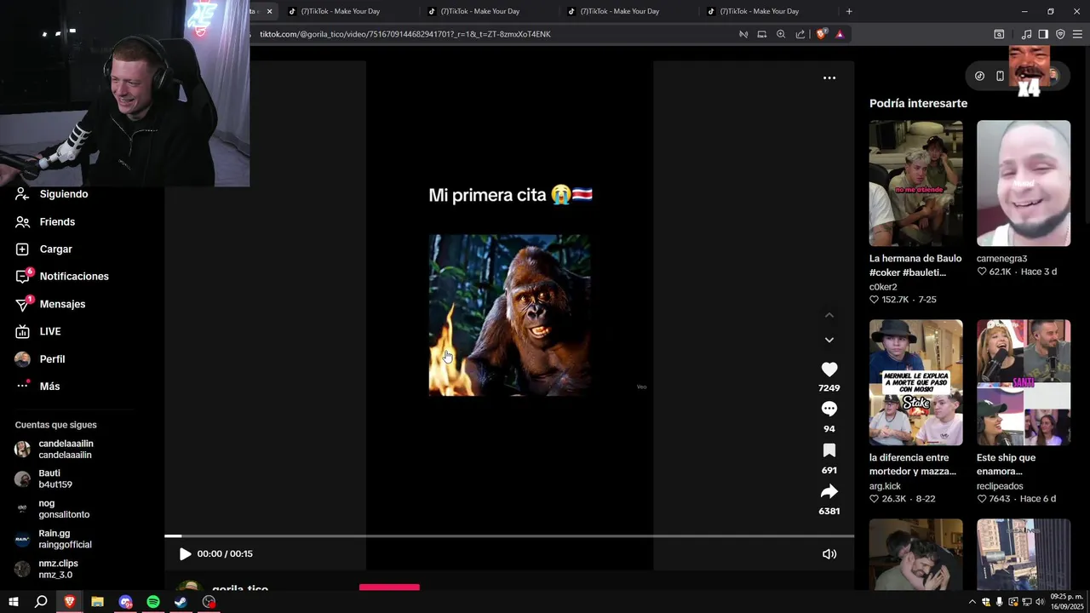Screen dimensions: 1090x613
Task: Open Spotify from the taskbar
Action: [153, 602]
